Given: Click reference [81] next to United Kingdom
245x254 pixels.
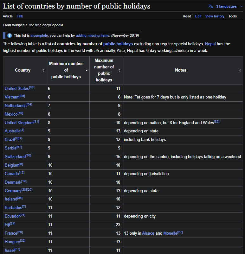Looking at the screenshot, I should pos(36,122).
